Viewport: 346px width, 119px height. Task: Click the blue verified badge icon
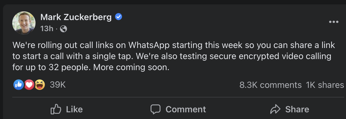[x=119, y=17]
